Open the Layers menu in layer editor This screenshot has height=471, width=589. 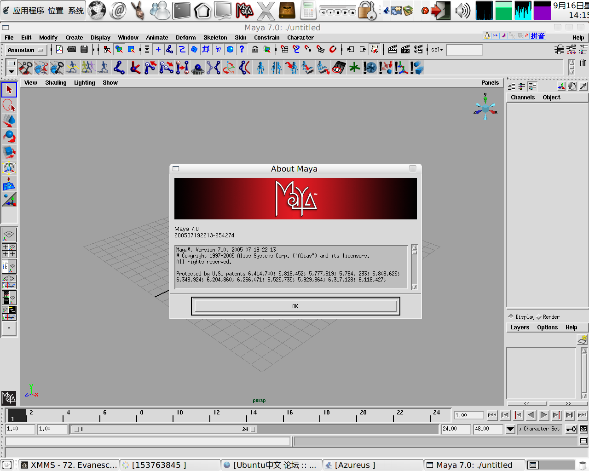[x=520, y=327]
